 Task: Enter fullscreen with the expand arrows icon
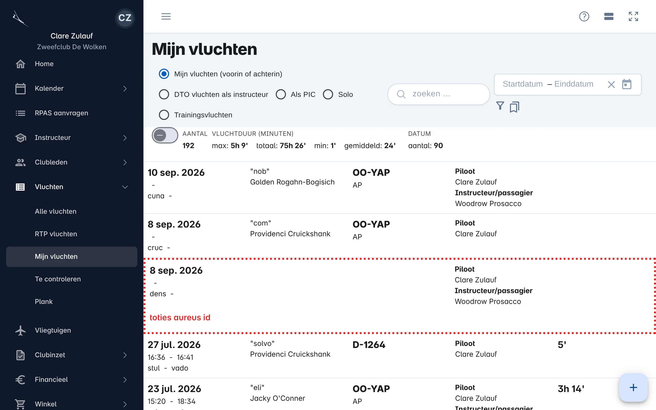pos(633,17)
